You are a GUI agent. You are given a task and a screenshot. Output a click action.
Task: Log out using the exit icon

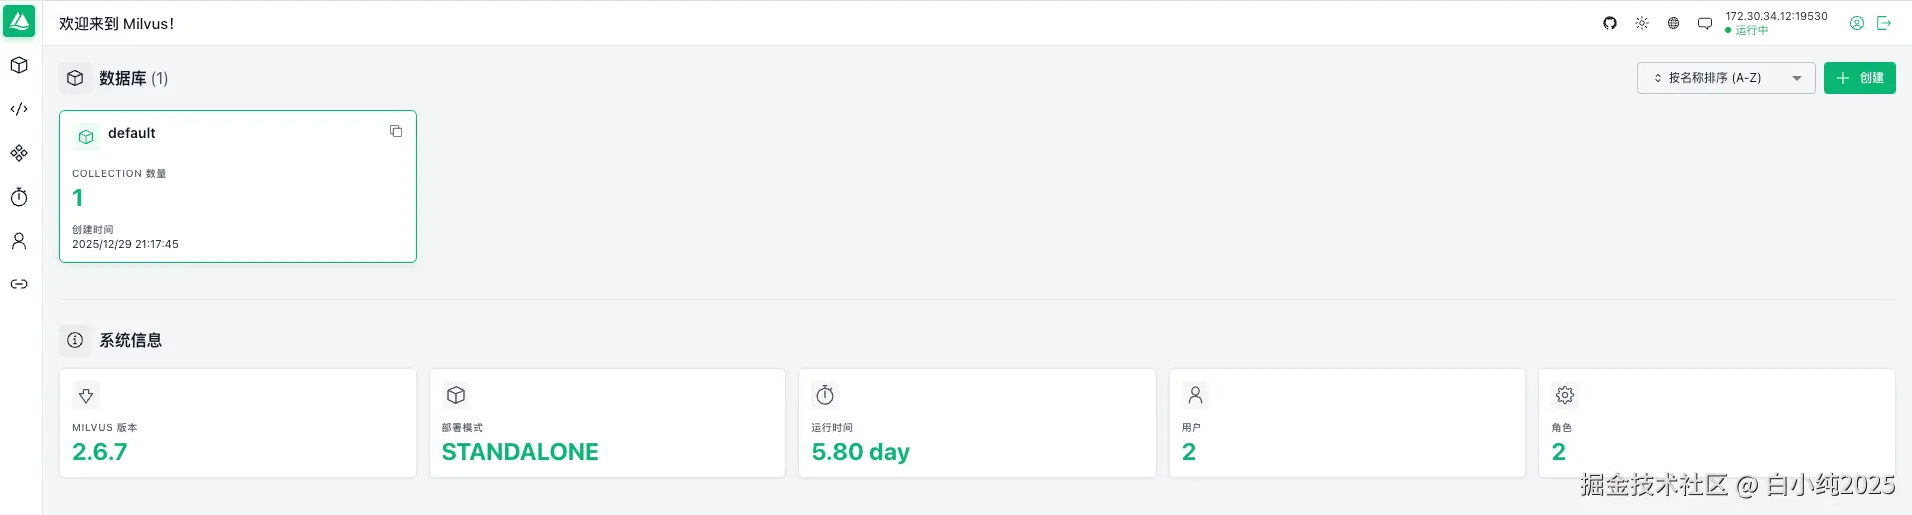[1884, 23]
